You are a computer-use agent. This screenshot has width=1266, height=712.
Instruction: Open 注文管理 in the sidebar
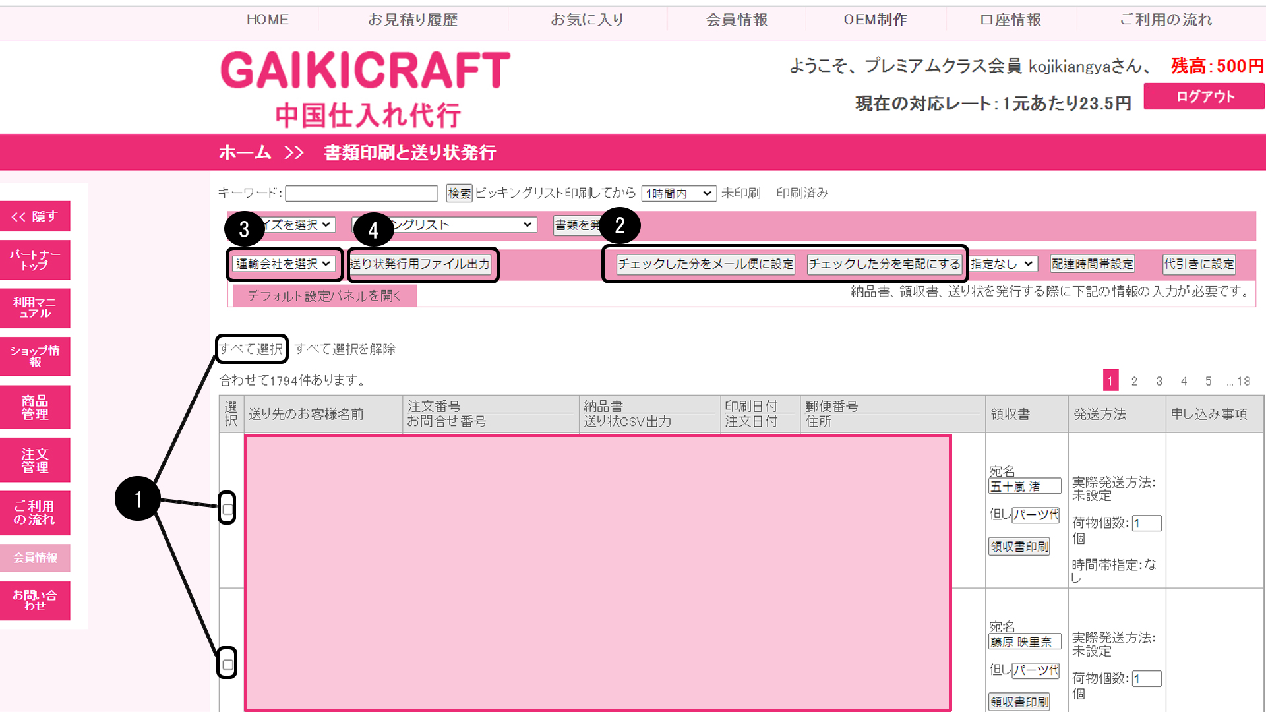coord(35,460)
